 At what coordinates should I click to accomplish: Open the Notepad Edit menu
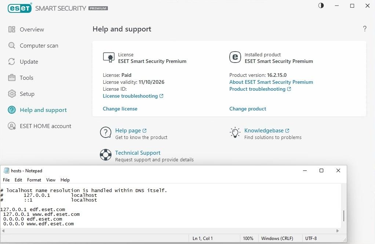click(18, 180)
